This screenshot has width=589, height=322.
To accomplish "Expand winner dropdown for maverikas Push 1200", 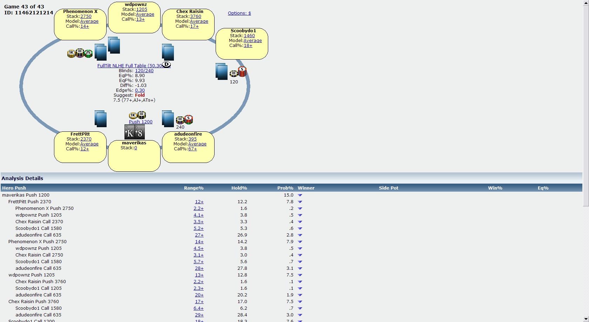I will point(300,195).
